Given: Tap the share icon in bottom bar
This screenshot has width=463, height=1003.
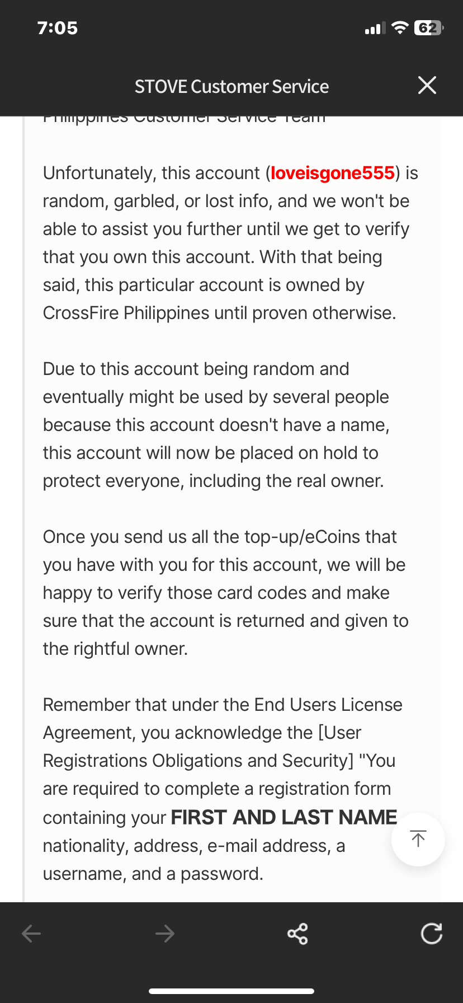Looking at the screenshot, I should (297, 933).
